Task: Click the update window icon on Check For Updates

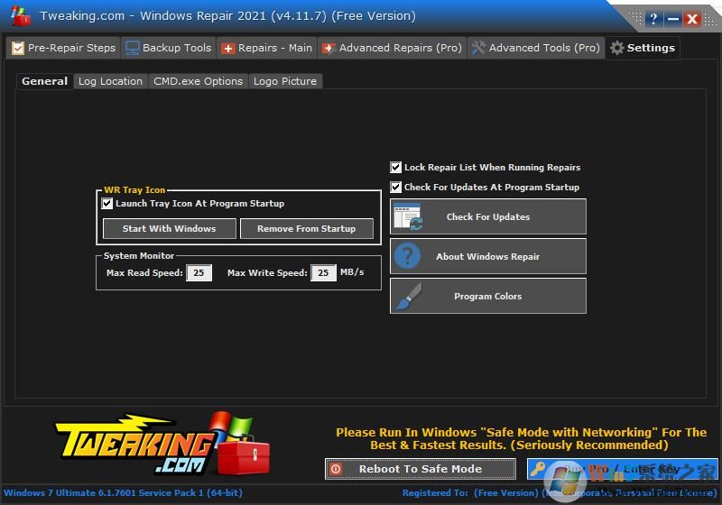Action: pos(408,216)
